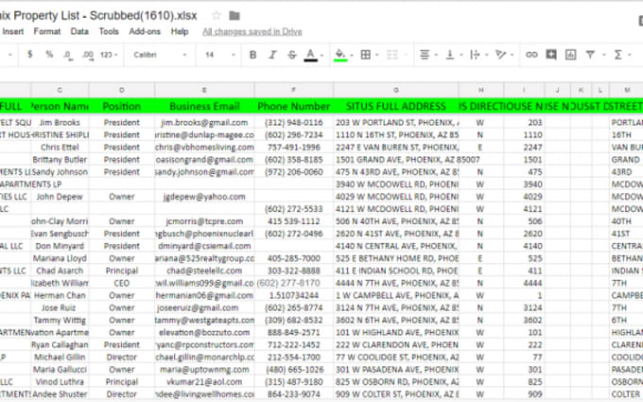Expand the merge cells dropdown arrow

click(406, 55)
